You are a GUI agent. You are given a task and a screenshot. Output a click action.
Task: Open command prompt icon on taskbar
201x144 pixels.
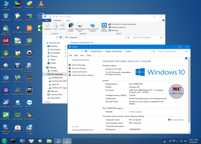(x=13, y=141)
